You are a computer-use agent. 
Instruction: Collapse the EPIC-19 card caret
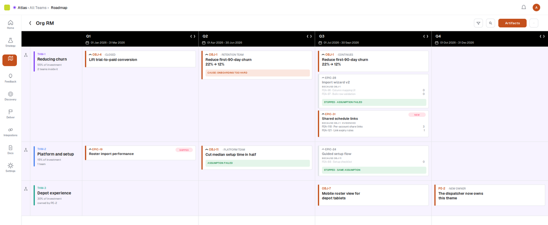pos(90,149)
